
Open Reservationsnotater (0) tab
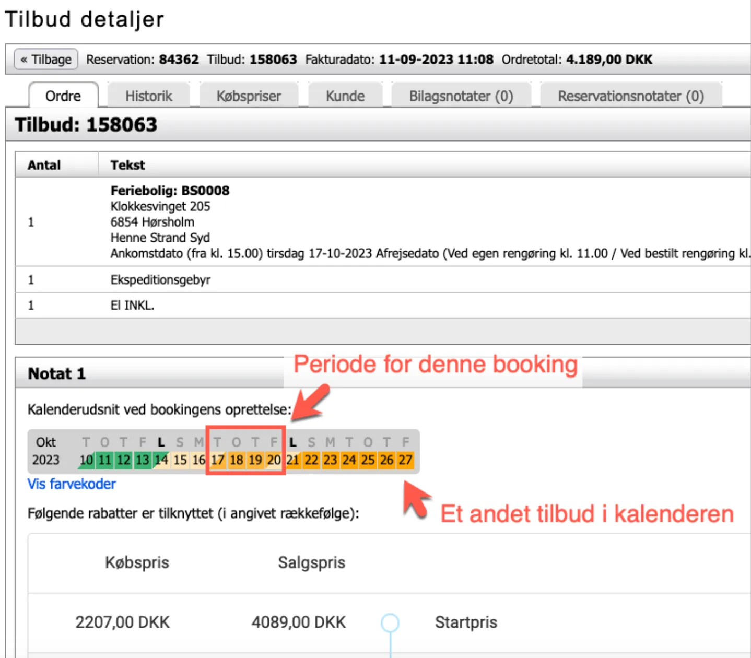(x=630, y=96)
